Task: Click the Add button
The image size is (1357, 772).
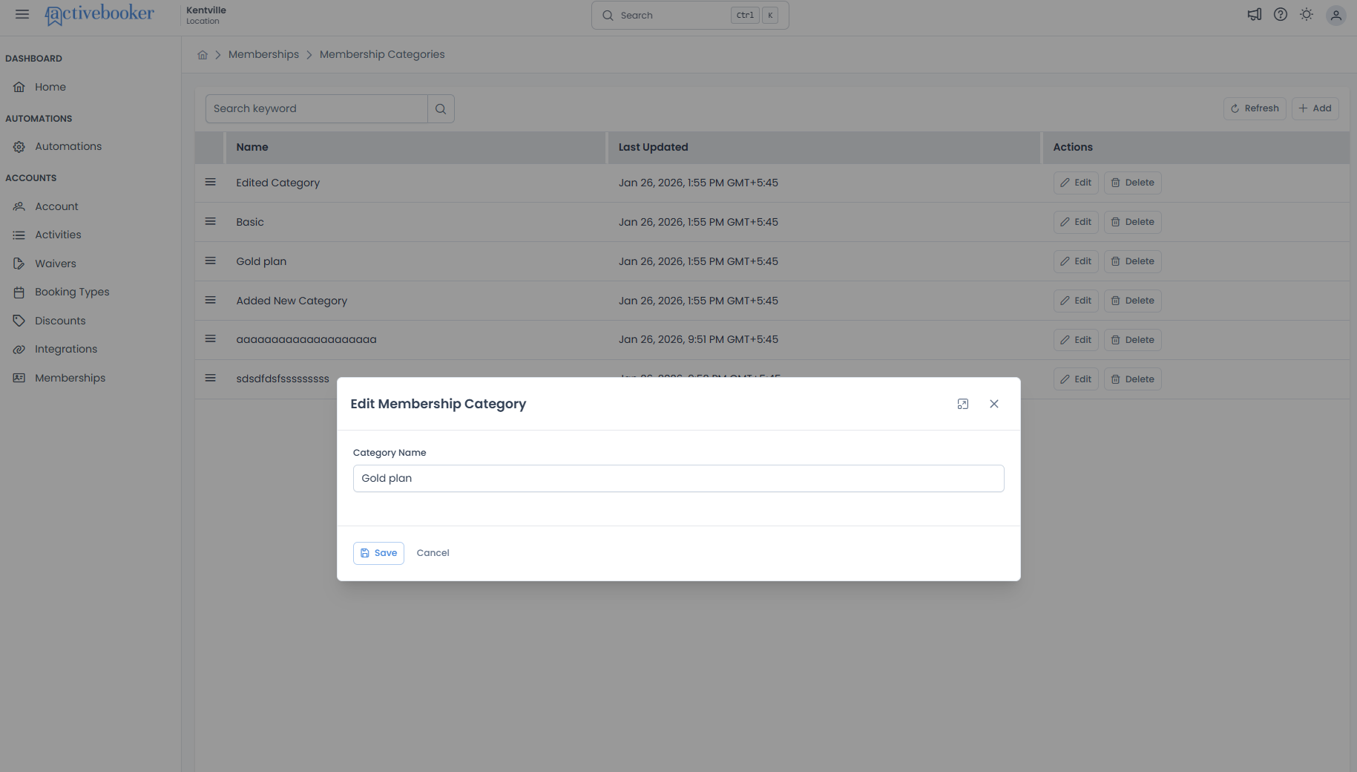Action: [1315, 108]
